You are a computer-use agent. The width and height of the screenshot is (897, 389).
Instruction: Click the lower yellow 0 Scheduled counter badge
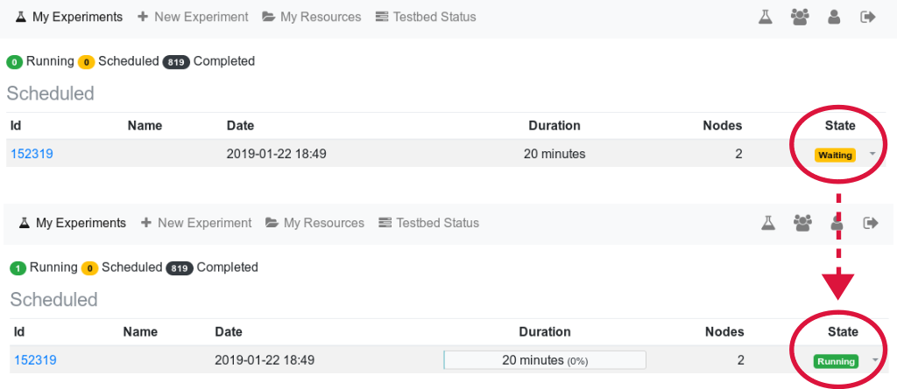(89, 267)
